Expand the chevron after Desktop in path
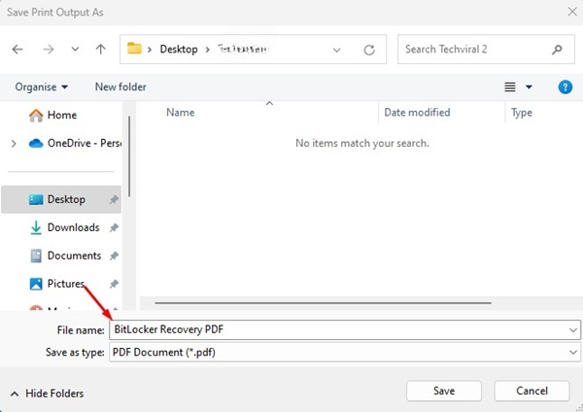 click(x=208, y=50)
